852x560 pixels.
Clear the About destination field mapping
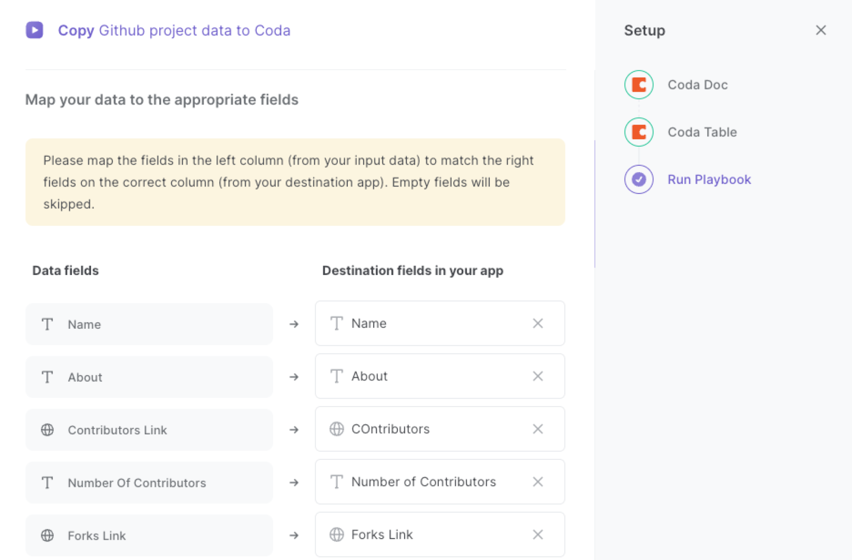(538, 376)
